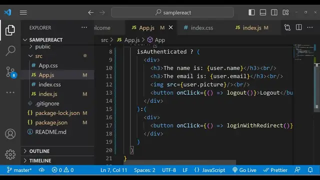This screenshot has width=320, height=180.
Task: Click the EXPLORER panel title
Action: [40, 28]
